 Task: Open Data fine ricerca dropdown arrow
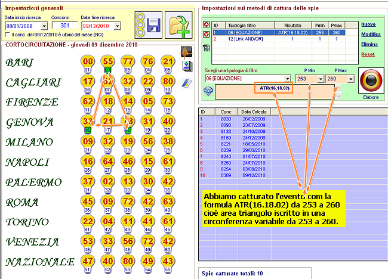click(118, 26)
